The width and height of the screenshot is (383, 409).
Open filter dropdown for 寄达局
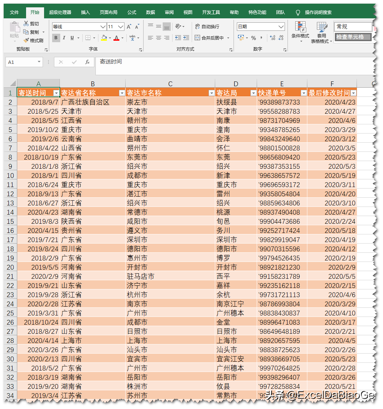coord(253,93)
